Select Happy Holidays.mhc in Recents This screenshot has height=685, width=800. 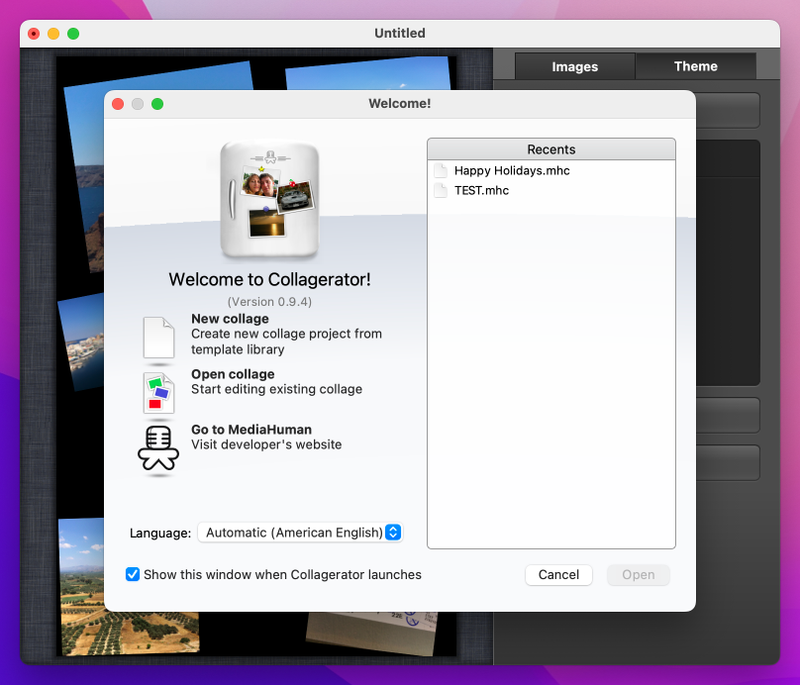pos(551,170)
